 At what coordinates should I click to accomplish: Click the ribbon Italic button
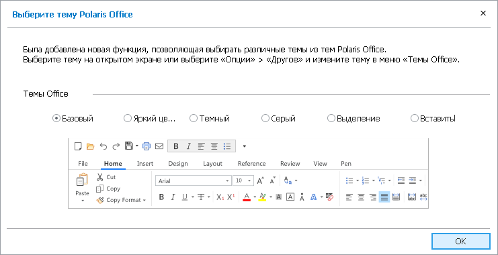[x=173, y=197]
